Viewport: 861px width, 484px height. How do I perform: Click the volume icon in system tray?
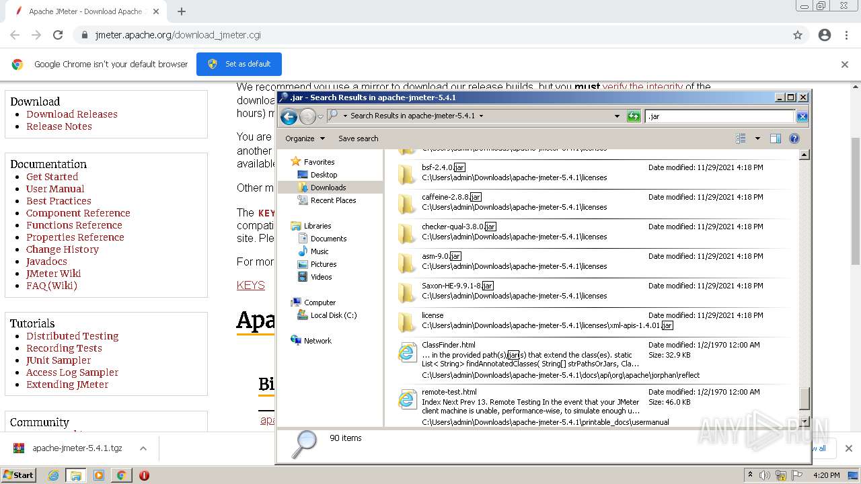click(765, 475)
